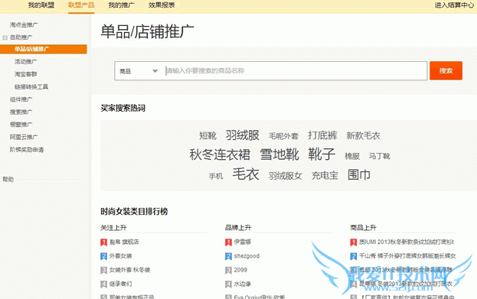The image size is (477, 299).
Task: Open 水边缘 in the 品牌上升 list
Action: click(x=243, y=284)
